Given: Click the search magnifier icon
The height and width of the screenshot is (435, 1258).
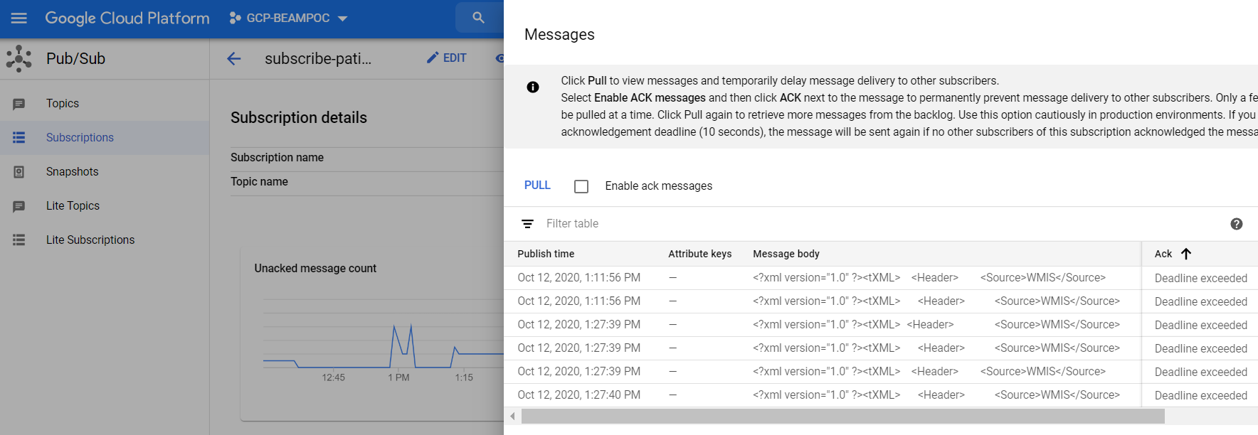Looking at the screenshot, I should [478, 18].
